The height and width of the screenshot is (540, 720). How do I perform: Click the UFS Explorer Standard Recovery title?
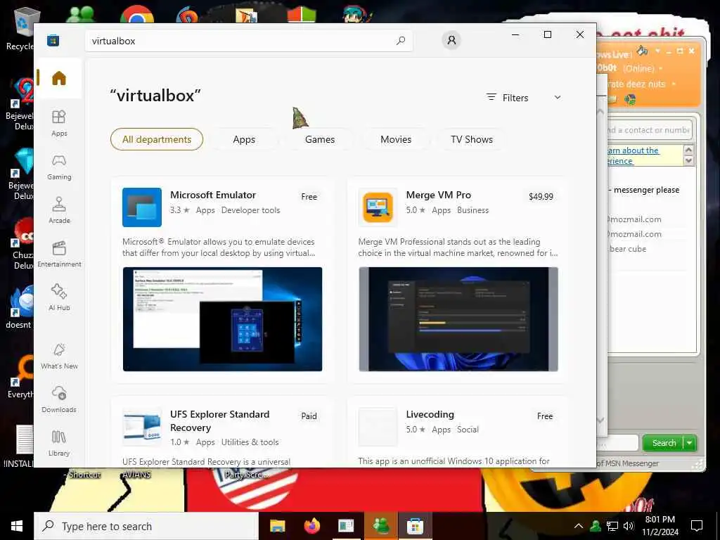click(x=219, y=420)
